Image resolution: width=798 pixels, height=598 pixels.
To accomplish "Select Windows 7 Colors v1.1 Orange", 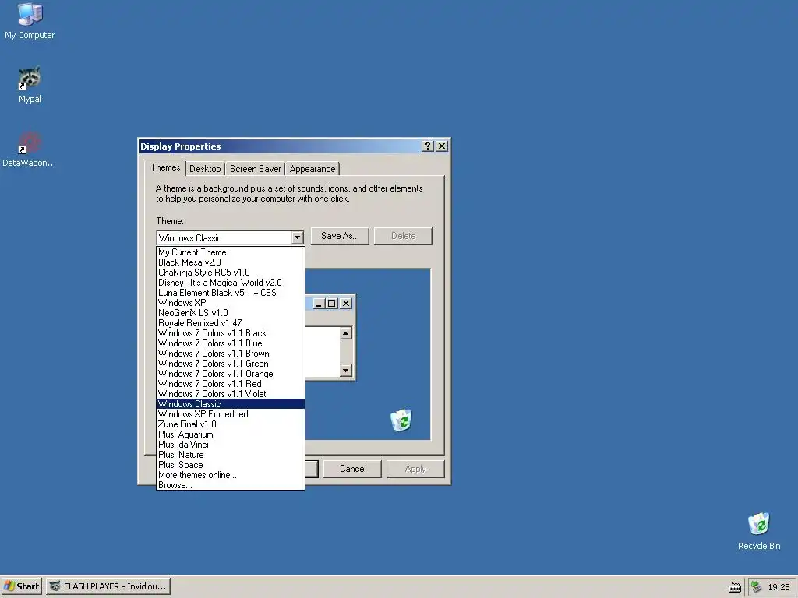I will click(231, 374).
